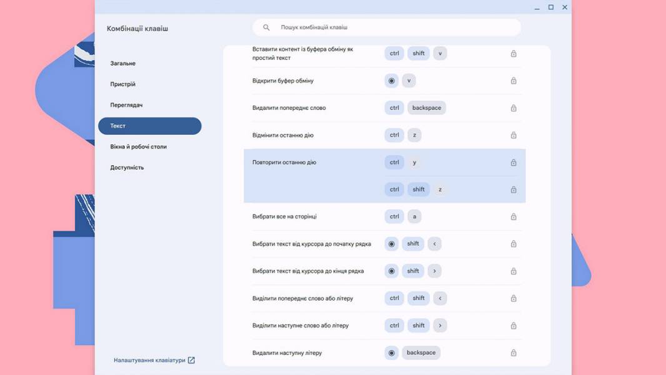This screenshot has height=375, width=666.
Task: Select the Видалити наступну літеру label
Action: tap(287, 352)
